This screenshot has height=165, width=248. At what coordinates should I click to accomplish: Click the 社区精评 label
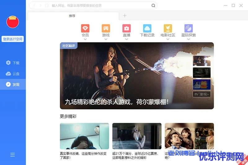point(69,46)
